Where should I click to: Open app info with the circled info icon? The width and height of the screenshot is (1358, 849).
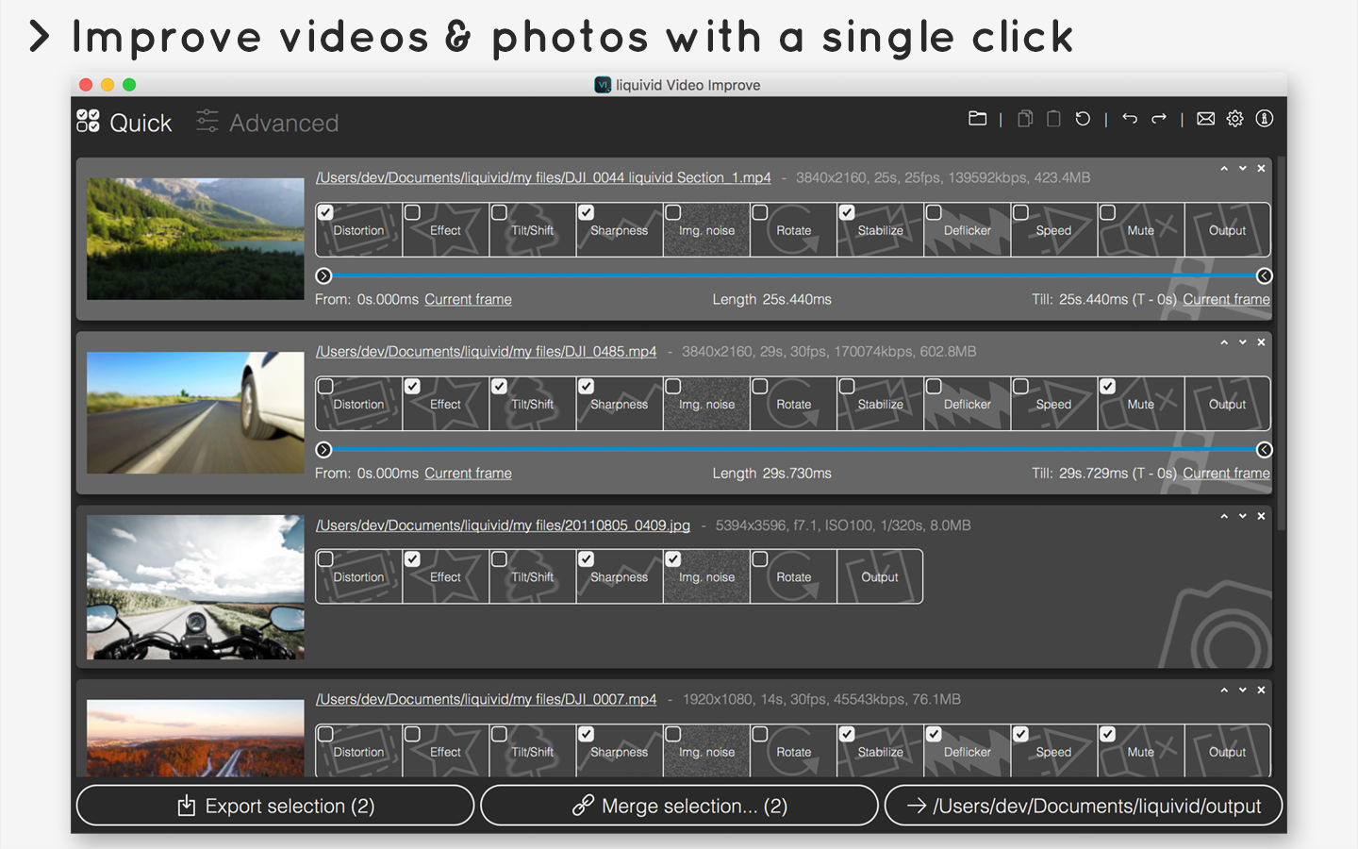pyautogui.click(x=1265, y=119)
